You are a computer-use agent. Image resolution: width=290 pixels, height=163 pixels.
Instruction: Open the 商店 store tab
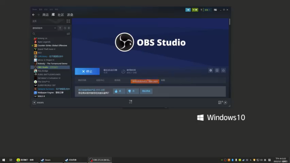pyautogui.click(x=45, y=15)
